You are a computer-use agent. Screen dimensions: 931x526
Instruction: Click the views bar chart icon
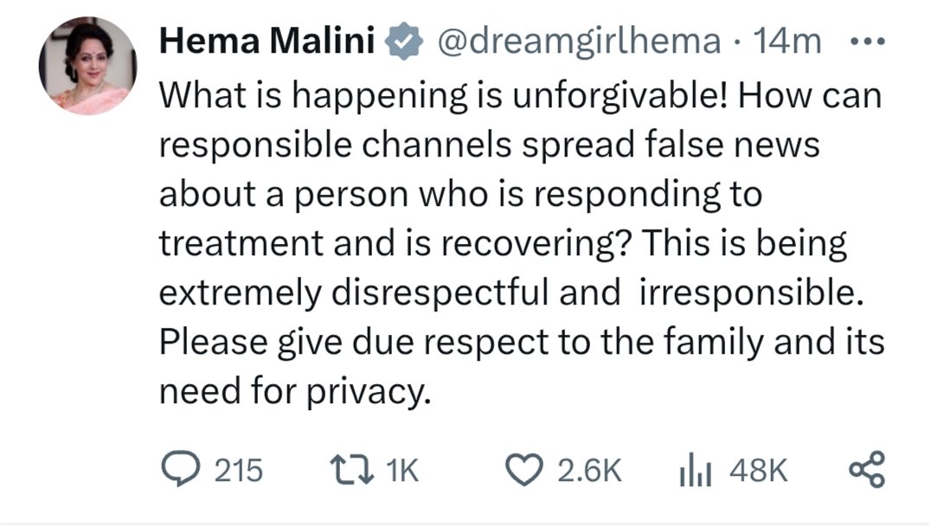697,470
